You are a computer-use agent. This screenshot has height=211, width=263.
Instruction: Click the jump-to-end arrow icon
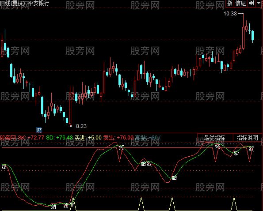coord(251,4)
